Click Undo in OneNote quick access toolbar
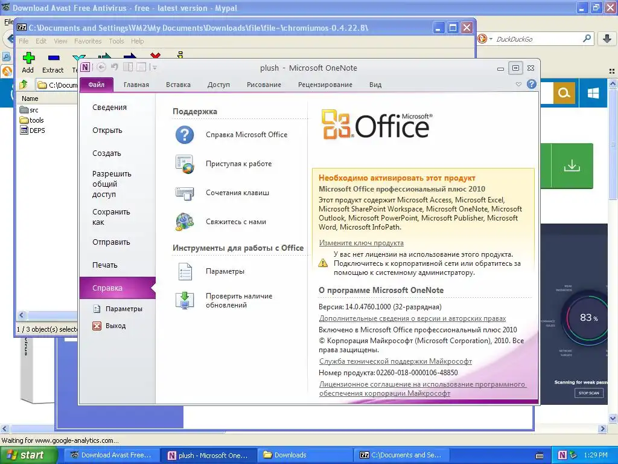 (x=114, y=68)
